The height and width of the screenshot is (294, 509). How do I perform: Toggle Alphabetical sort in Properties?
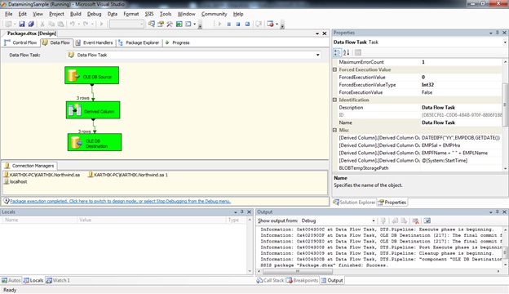[347, 52]
